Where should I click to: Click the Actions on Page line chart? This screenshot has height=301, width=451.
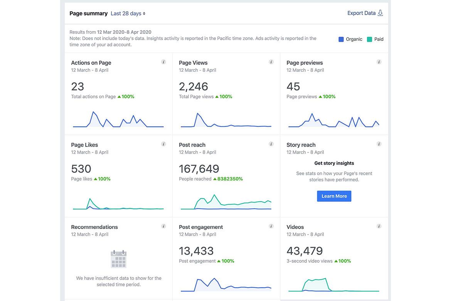118,119
